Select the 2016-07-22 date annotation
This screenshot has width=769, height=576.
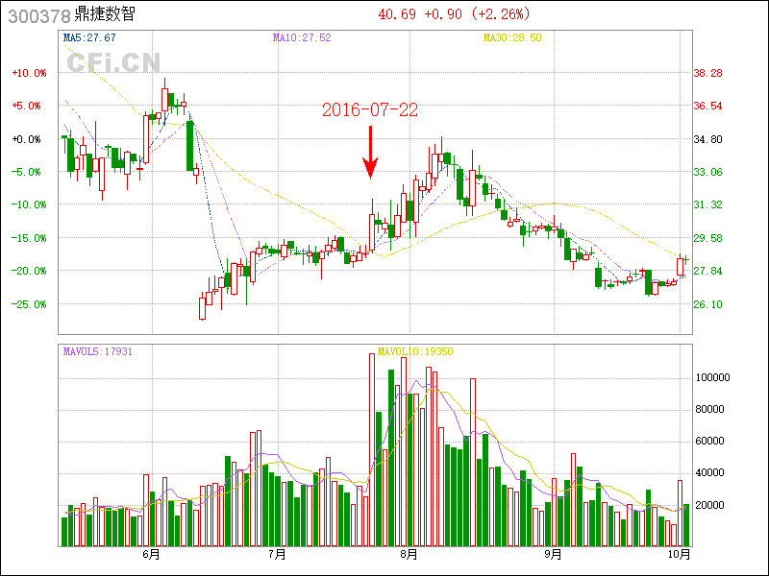coord(370,109)
